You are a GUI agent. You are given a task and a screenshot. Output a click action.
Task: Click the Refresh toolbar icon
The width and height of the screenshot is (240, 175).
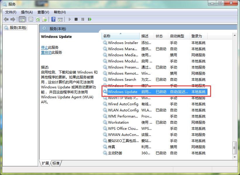pos(38,19)
